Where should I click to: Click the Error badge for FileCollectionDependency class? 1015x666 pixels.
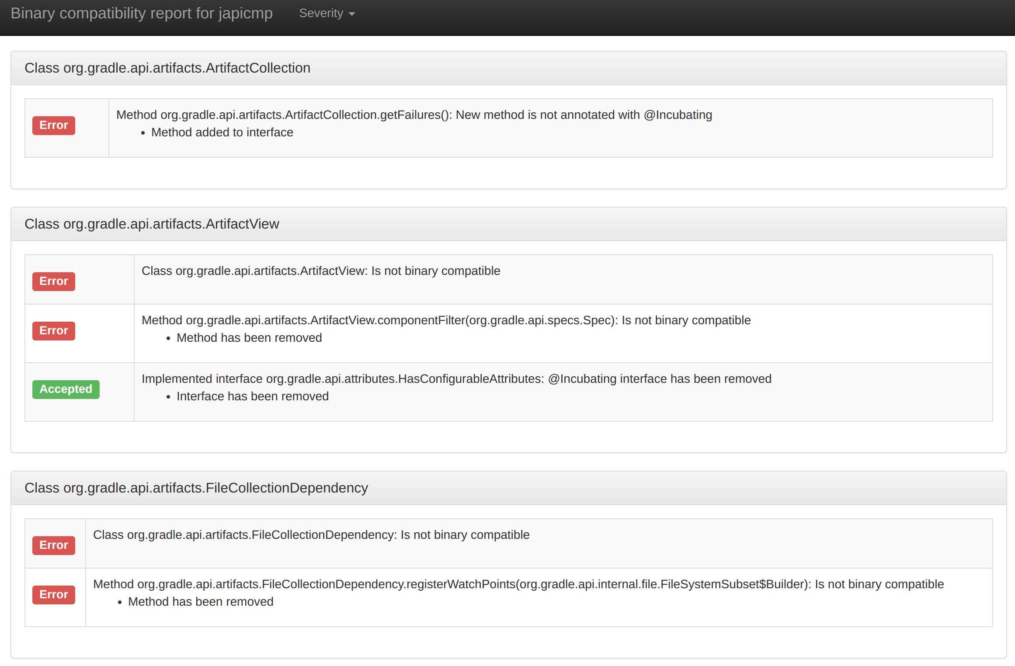tap(53, 545)
